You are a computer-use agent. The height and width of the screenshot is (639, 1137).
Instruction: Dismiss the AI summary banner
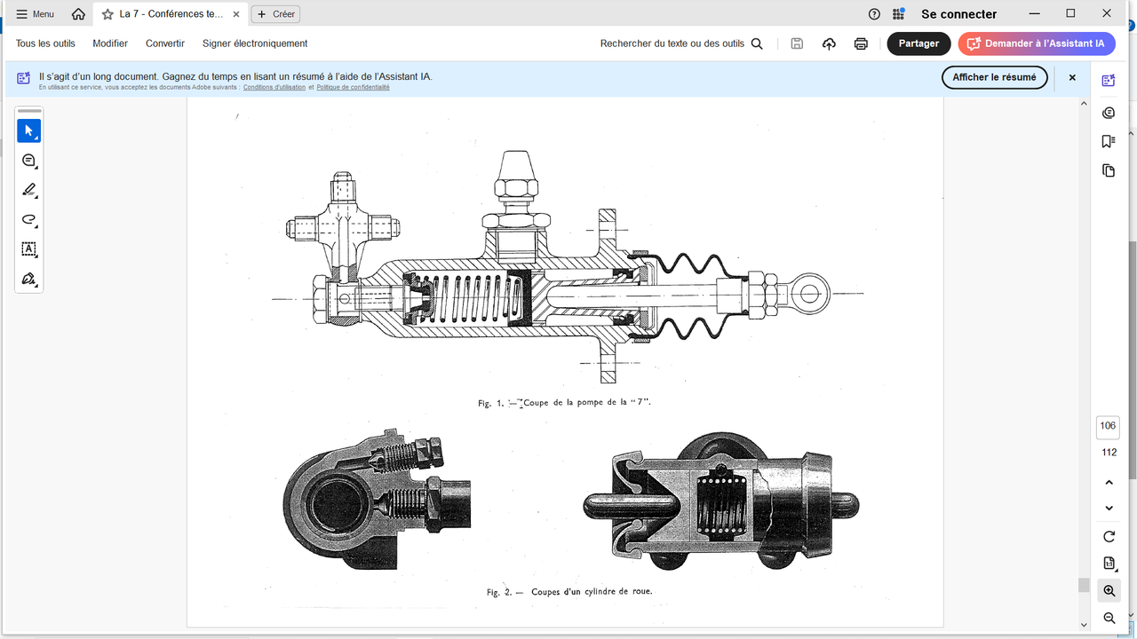pyautogui.click(x=1072, y=77)
